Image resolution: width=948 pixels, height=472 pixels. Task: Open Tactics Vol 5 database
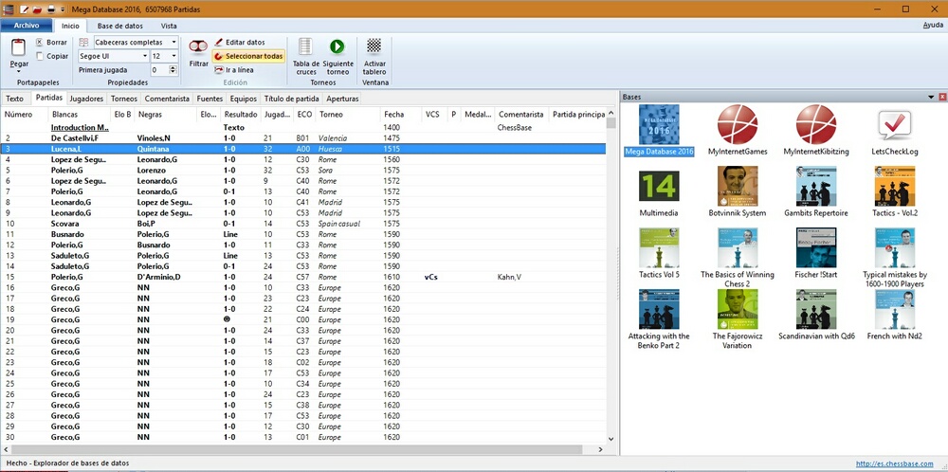coord(659,247)
